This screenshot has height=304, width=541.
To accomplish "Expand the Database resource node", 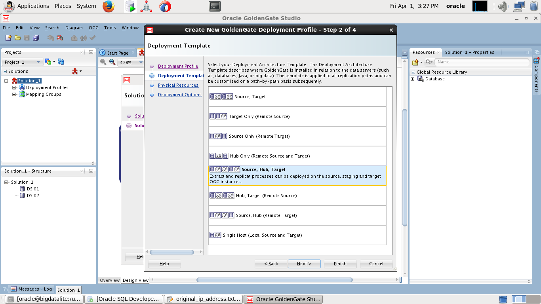I will click(x=413, y=79).
